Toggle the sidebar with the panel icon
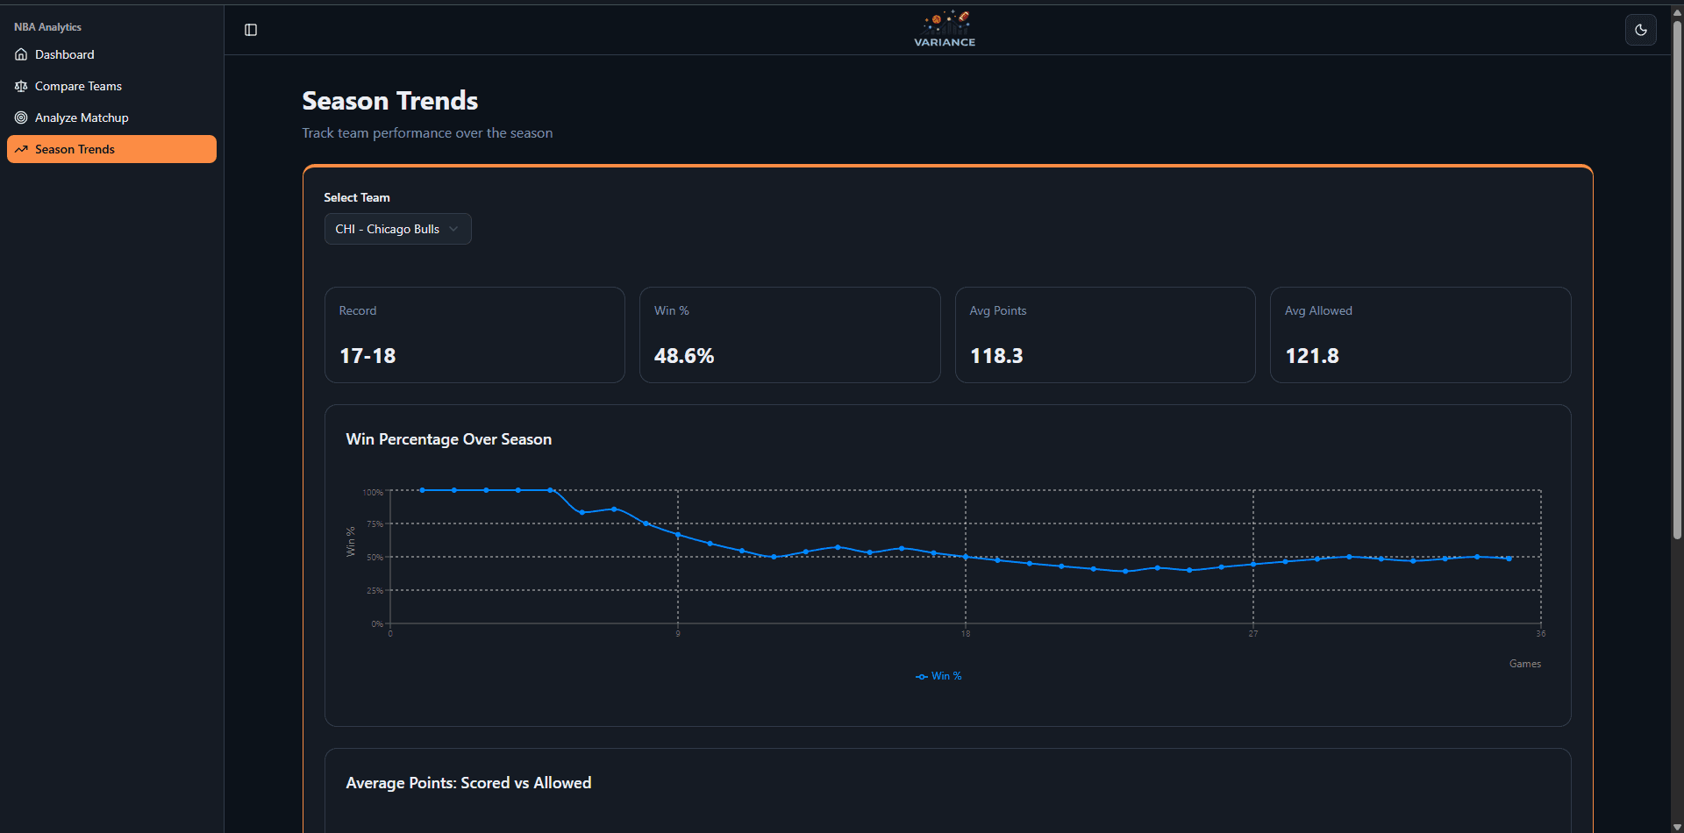 [251, 29]
